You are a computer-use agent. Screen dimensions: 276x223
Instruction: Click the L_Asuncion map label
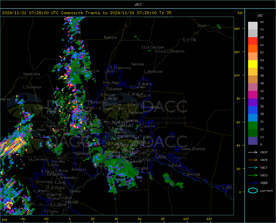[153, 71]
